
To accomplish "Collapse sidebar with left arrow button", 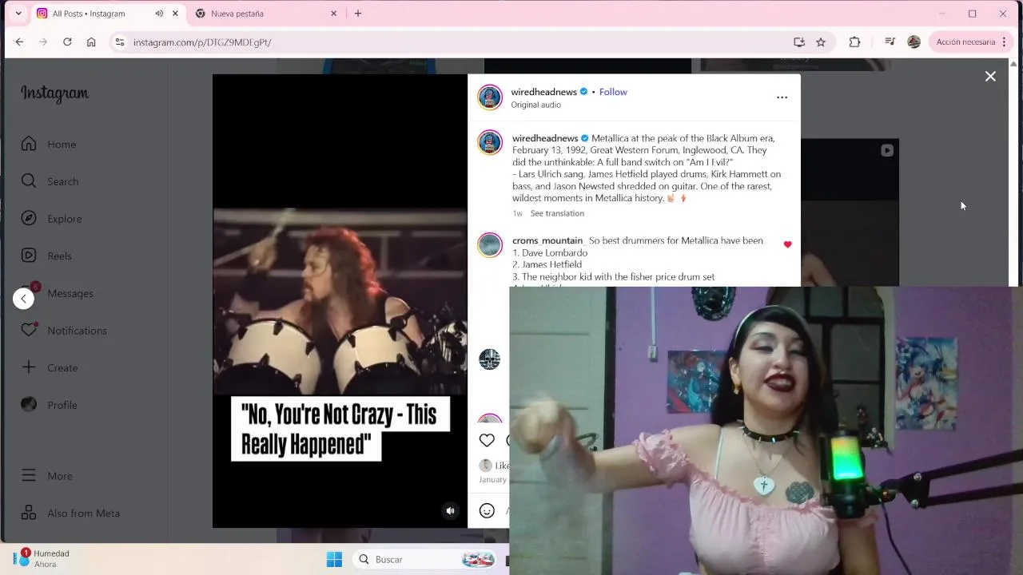I will pyautogui.click(x=23, y=299).
